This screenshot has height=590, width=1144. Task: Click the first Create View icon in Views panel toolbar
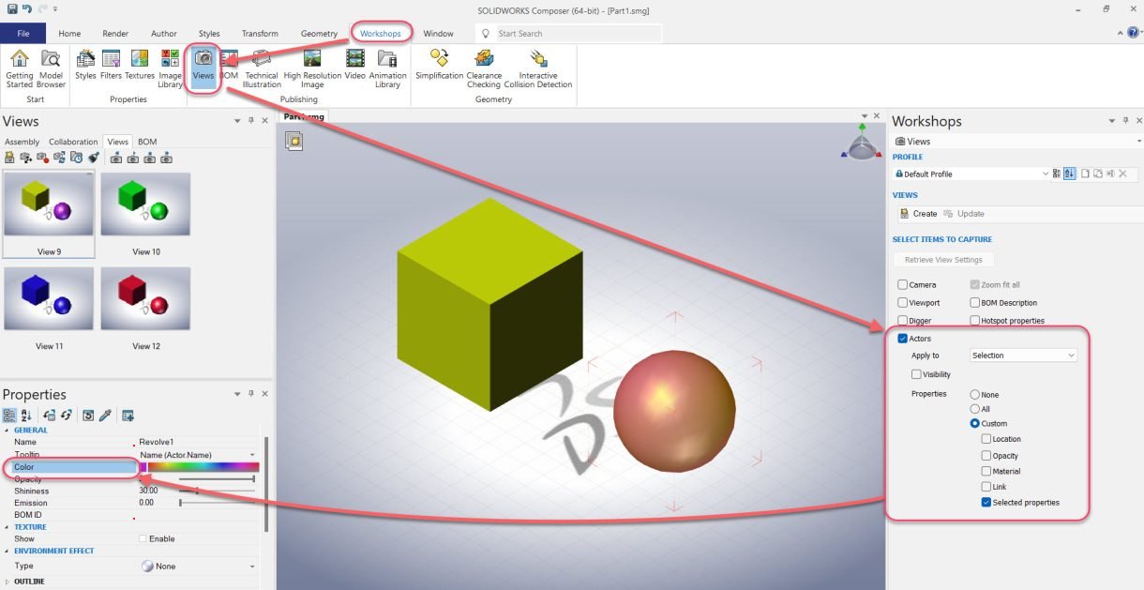10,158
